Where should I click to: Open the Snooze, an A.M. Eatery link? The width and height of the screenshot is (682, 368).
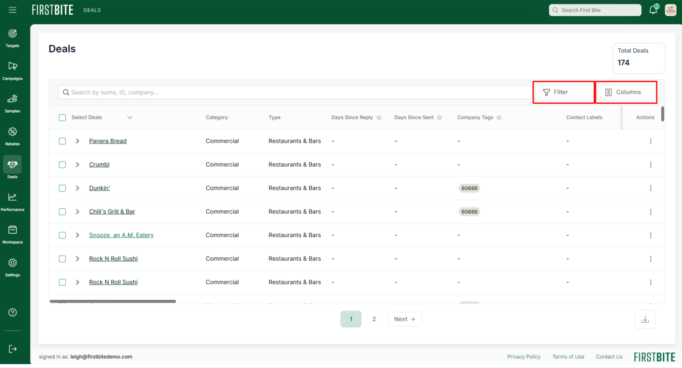pos(121,235)
